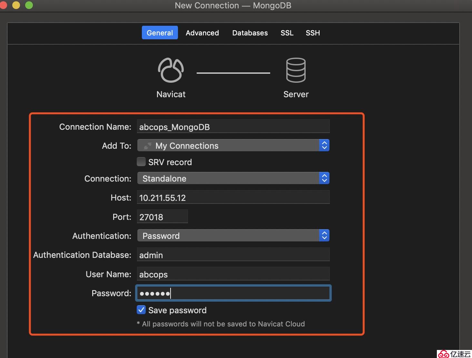Image resolution: width=472 pixels, height=358 pixels.
Task: Click the Navicat Cloud passwords note
Action: coord(221,324)
